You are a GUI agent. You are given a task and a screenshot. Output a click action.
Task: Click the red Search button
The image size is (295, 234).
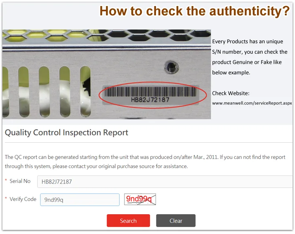pos(129,220)
